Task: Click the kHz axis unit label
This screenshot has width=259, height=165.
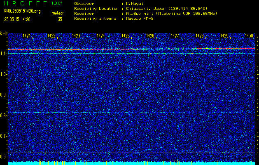Action: point(4,33)
